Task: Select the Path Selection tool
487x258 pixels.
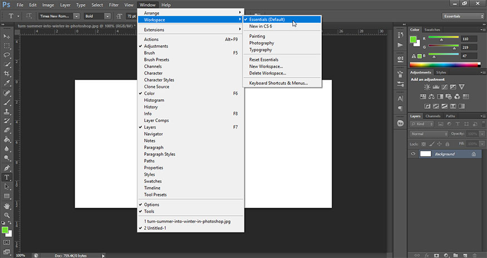Action: 7,186
